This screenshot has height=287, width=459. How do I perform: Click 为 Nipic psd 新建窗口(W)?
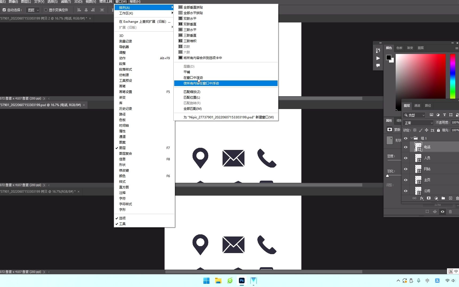click(228, 117)
